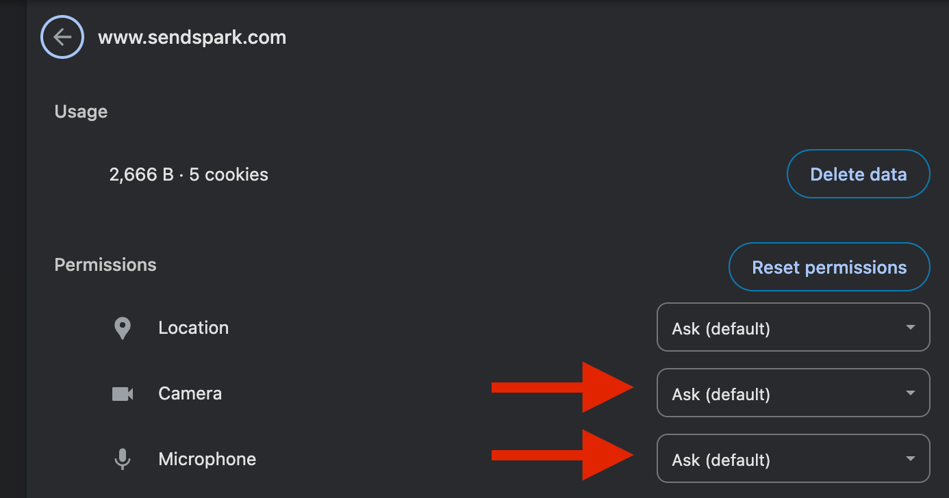Image resolution: width=949 pixels, height=498 pixels.
Task: Delete site data with Delete data button
Action: (x=859, y=174)
